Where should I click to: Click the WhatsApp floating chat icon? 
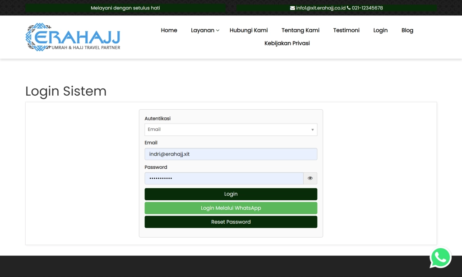coord(440,257)
